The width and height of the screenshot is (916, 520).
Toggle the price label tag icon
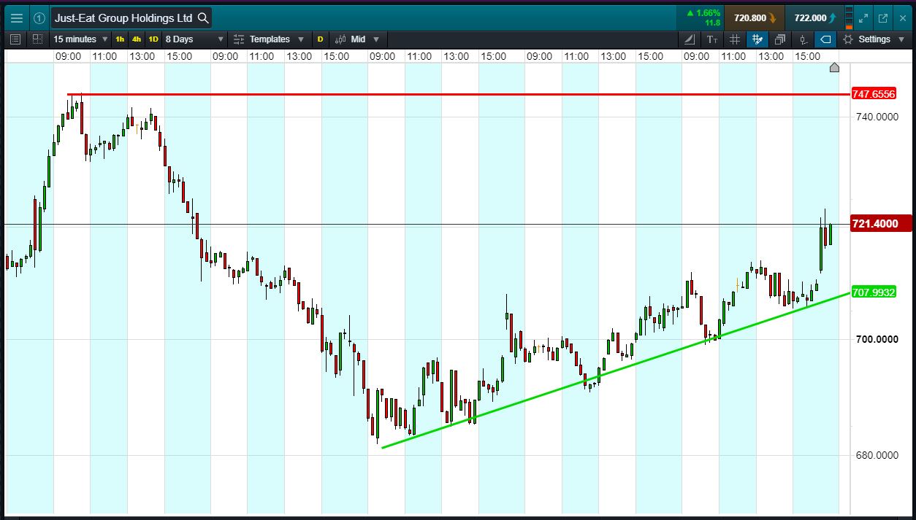[825, 39]
